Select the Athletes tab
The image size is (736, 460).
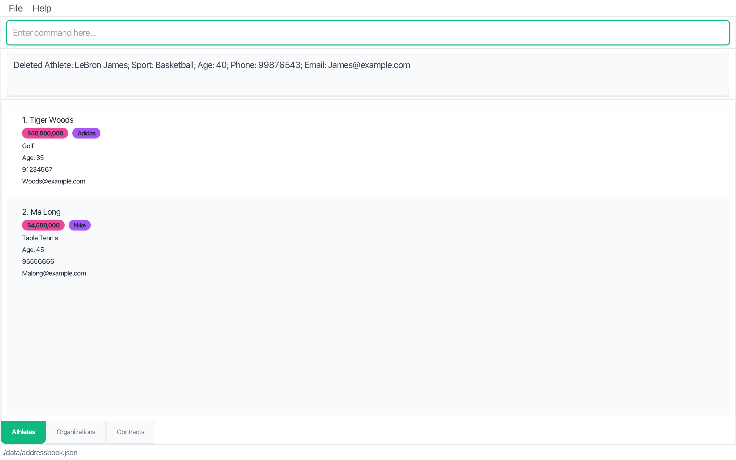point(24,432)
